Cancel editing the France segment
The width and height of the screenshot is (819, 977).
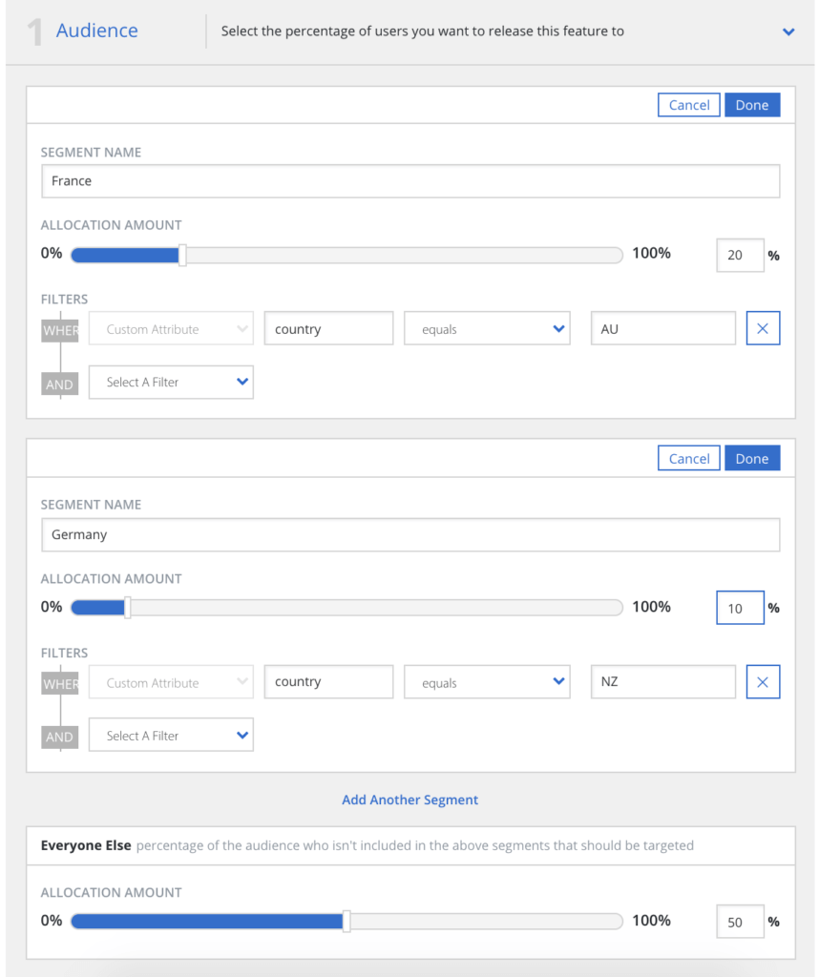(688, 105)
